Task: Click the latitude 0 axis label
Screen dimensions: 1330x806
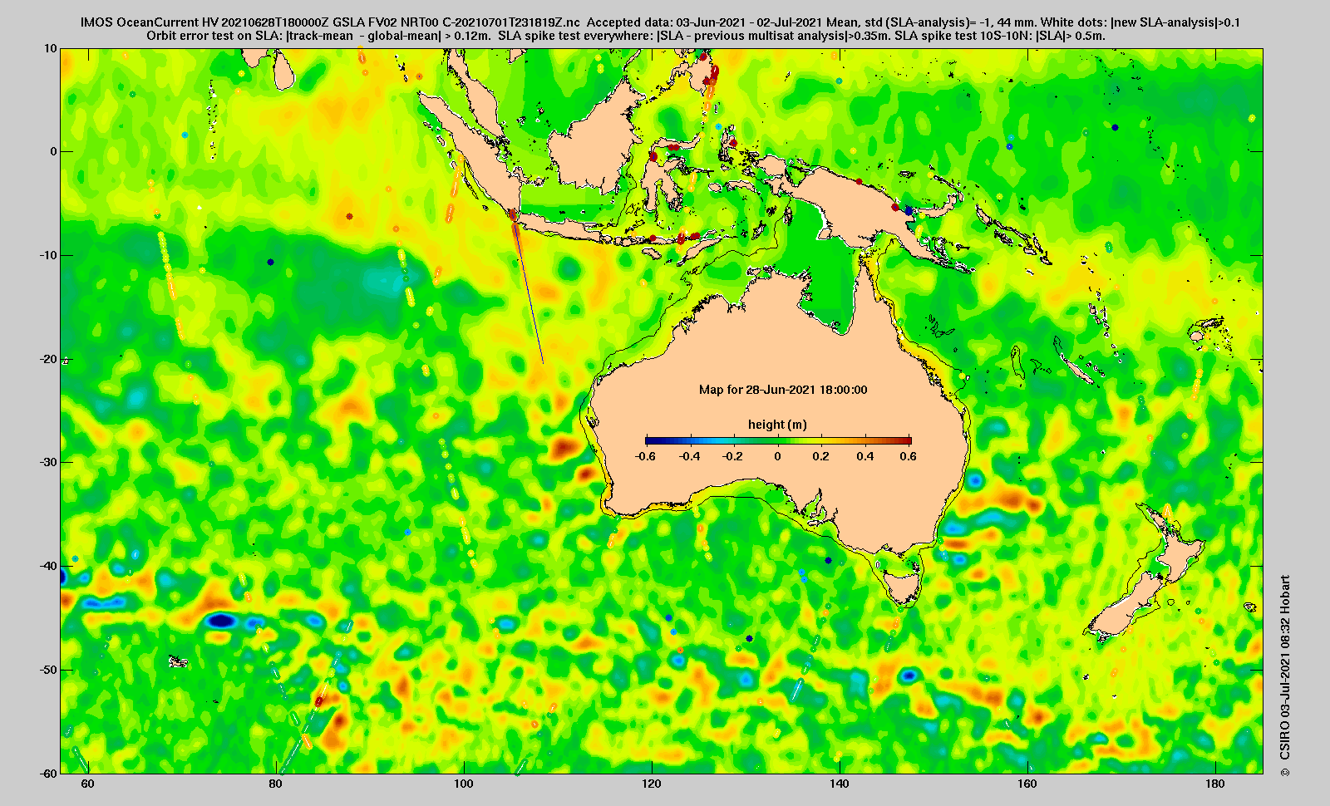Action: click(x=54, y=152)
